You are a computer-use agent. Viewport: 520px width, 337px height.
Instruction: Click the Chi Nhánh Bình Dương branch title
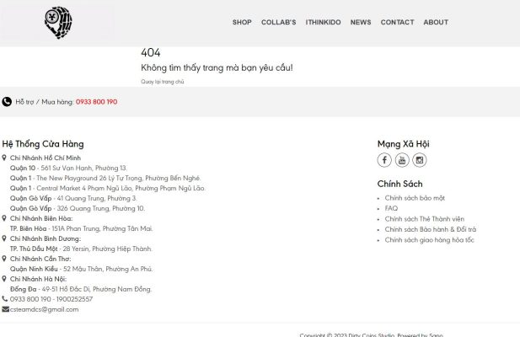pos(46,239)
